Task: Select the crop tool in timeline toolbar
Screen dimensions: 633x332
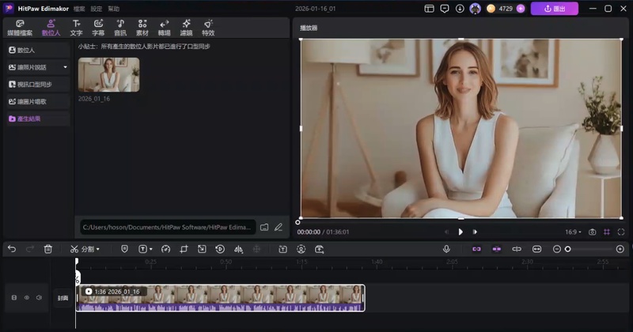Action: [184, 249]
